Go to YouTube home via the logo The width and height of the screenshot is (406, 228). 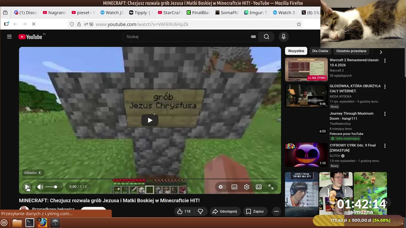click(30, 37)
